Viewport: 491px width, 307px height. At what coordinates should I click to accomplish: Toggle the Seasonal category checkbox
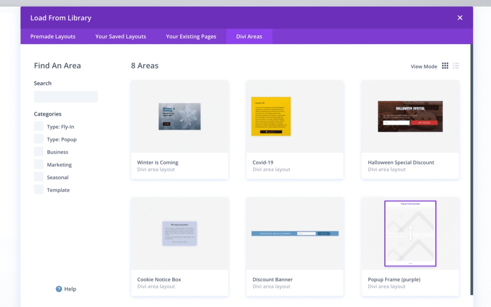[39, 177]
